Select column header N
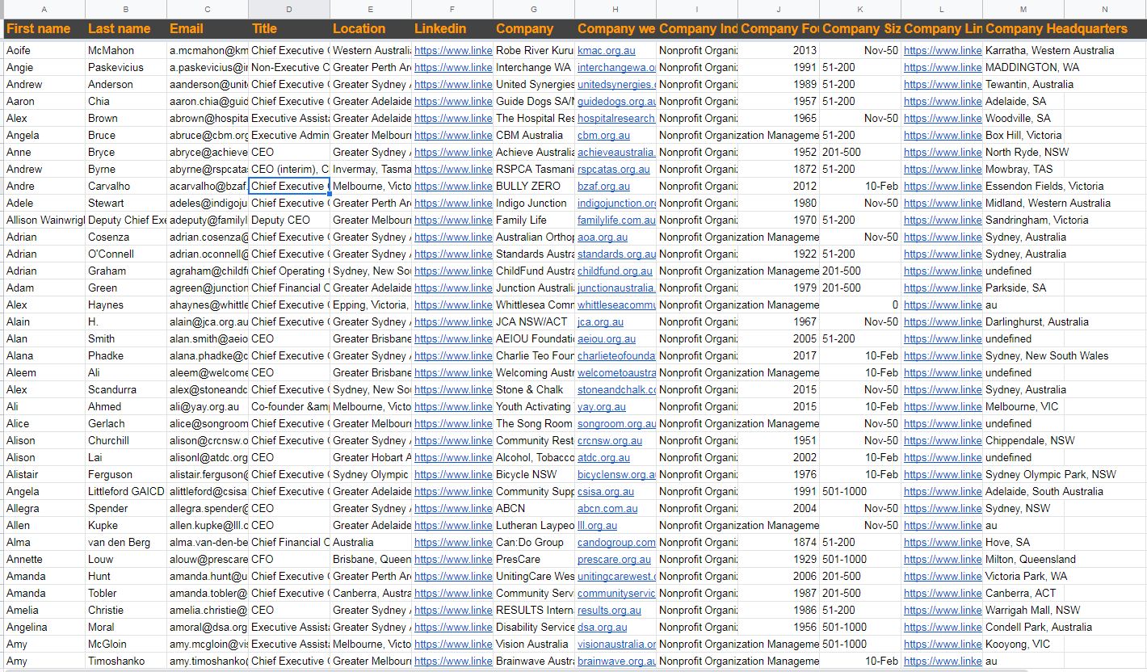 pos(1105,9)
